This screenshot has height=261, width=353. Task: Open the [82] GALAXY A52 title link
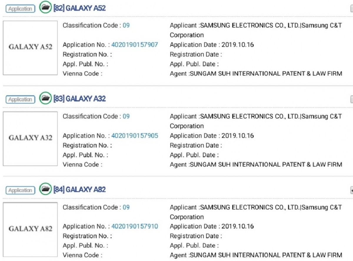point(79,8)
